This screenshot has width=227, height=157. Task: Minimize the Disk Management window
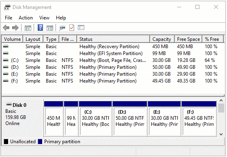pos(179,7)
